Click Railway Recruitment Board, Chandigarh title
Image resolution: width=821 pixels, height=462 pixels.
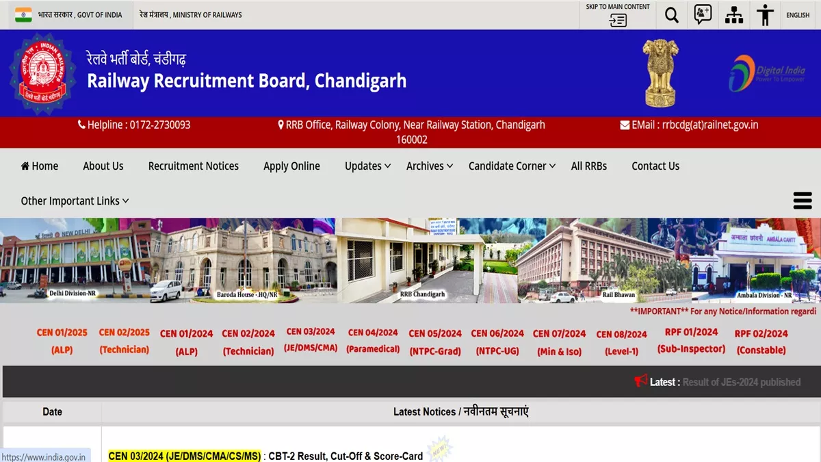pos(246,81)
